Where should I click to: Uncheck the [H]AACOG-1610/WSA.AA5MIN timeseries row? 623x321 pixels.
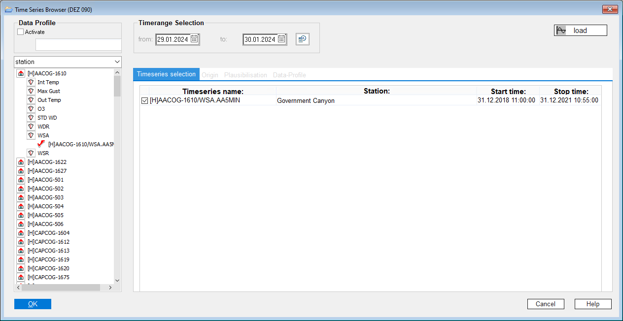click(144, 100)
